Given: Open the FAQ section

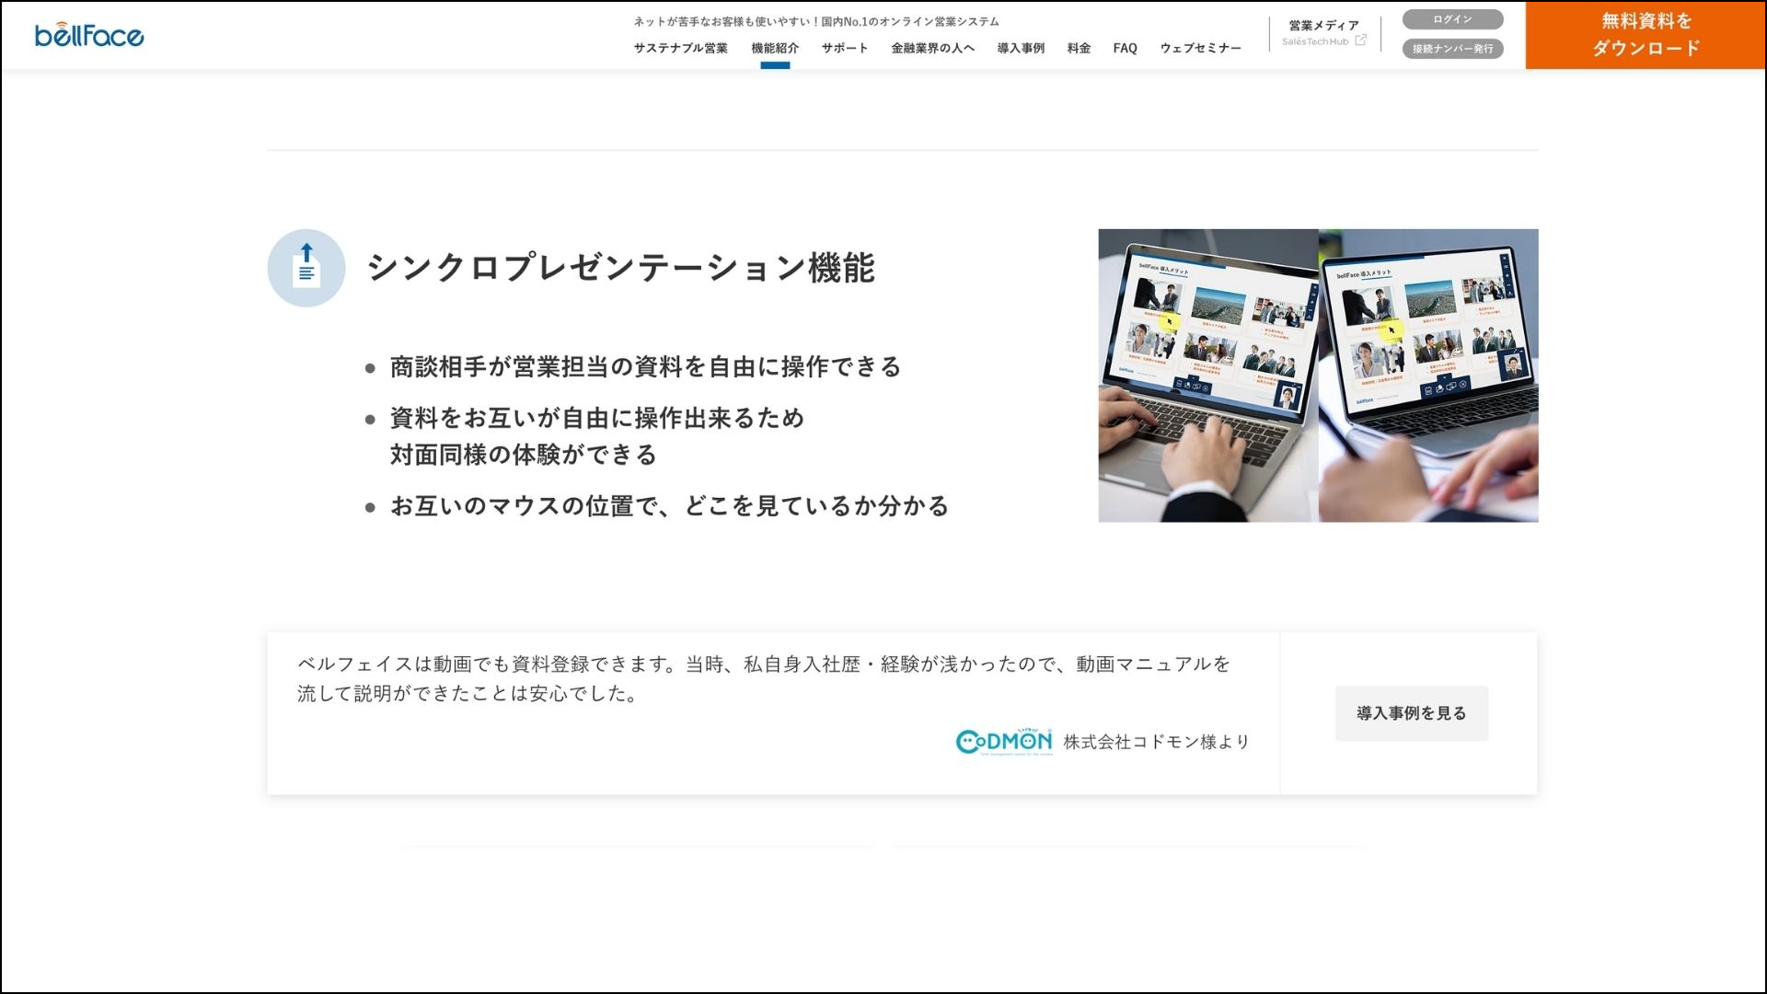Looking at the screenshot, I should point(1124,48).
